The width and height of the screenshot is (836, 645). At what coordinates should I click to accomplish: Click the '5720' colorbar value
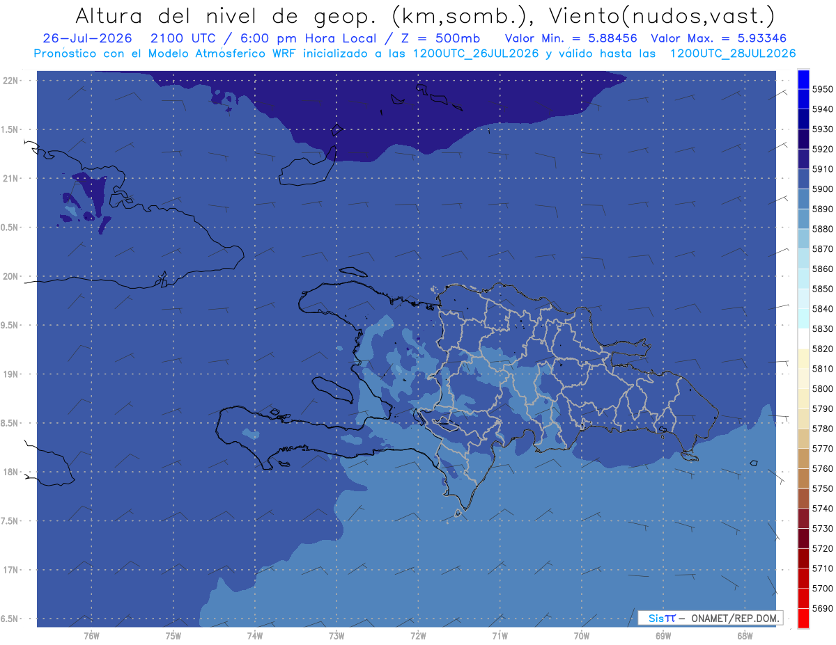click(x=822, y=548)
